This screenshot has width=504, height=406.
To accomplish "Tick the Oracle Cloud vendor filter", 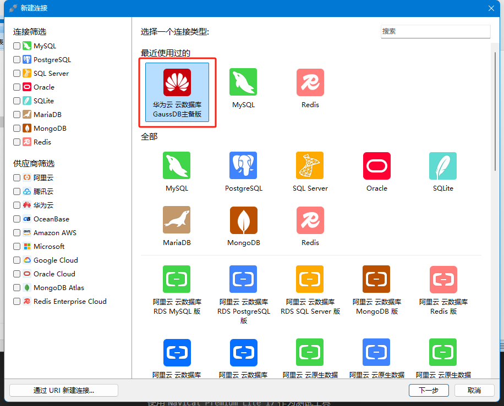I will (17, 274).
